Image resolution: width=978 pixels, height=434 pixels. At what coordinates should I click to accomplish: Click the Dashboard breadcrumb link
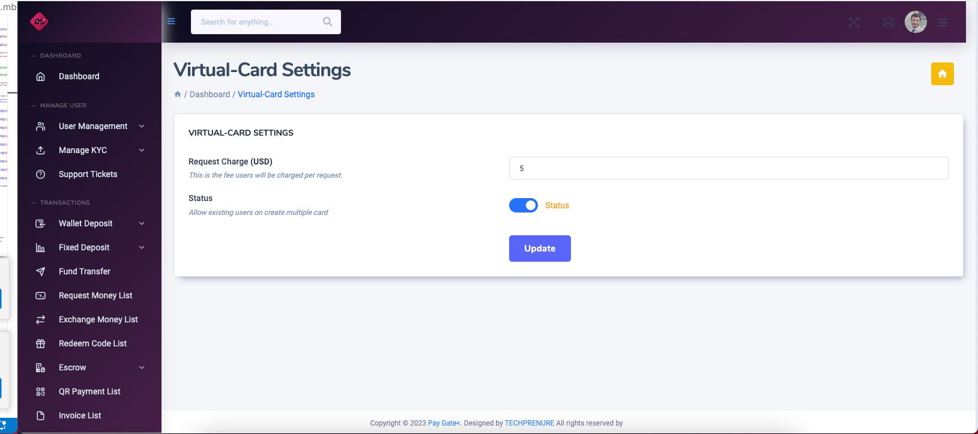210,94
